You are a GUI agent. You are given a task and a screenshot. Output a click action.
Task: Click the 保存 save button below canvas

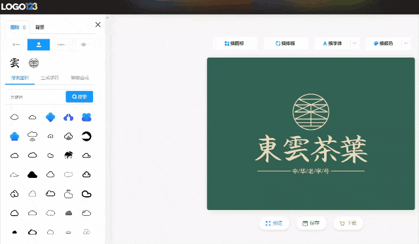click(x=311, y=223)
